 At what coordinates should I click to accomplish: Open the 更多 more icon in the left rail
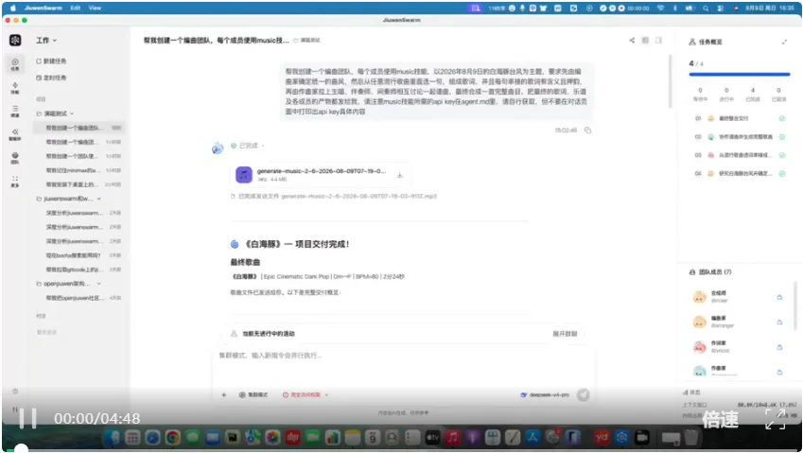15,182
